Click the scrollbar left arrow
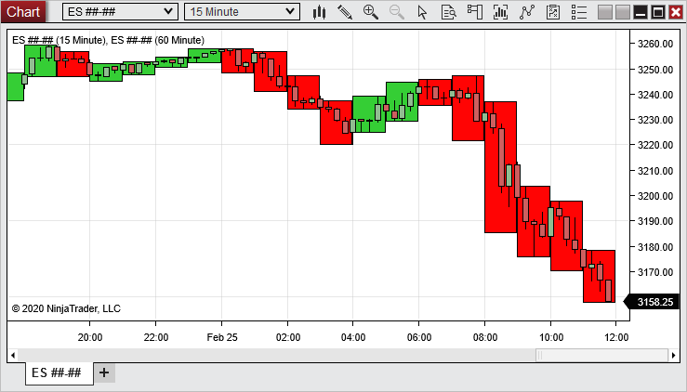 (13, 355)
